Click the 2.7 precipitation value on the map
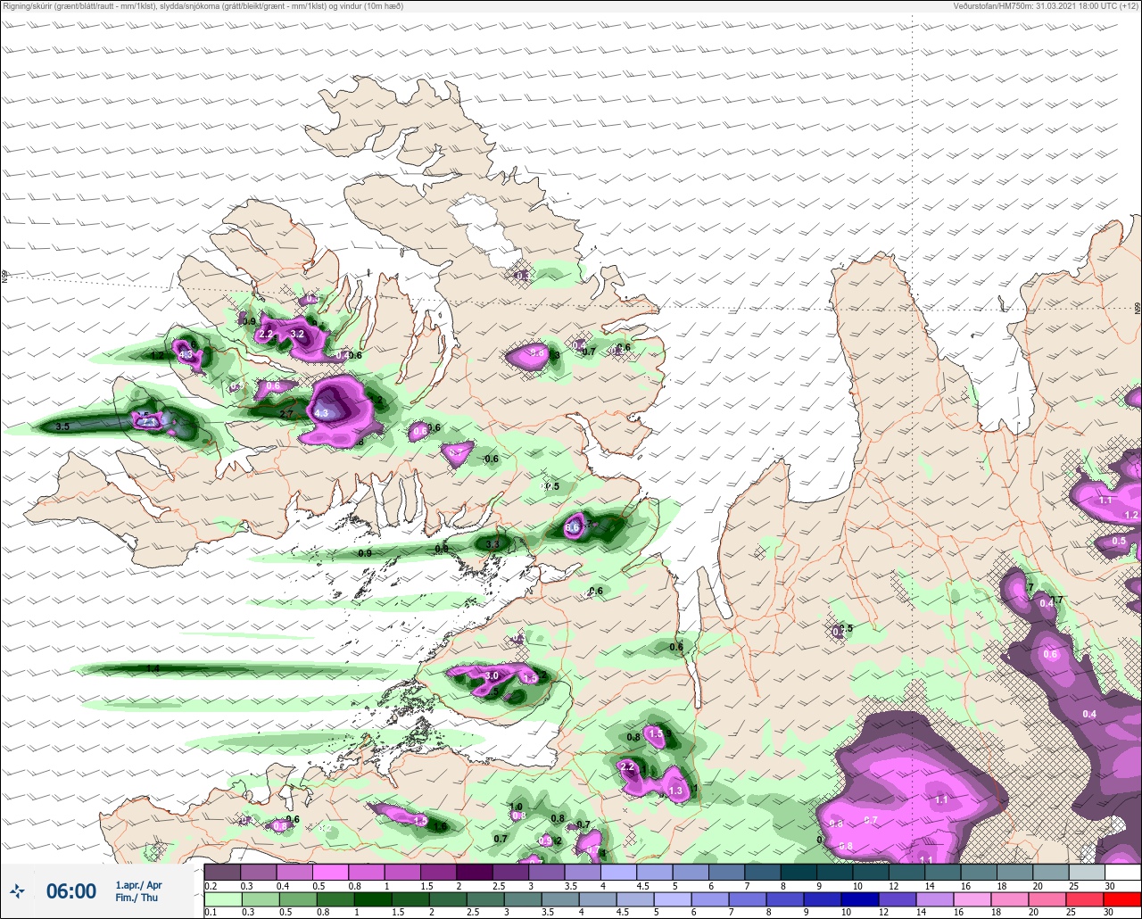 286,415
